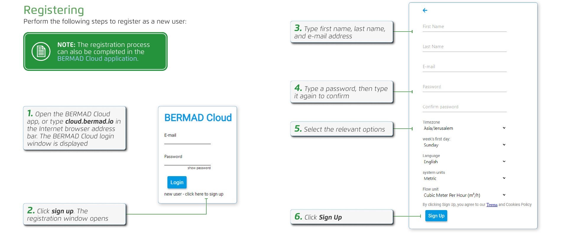Click the registration E-mail field
The width and height of the screenshot is (561, 244).
click(464, 67)
